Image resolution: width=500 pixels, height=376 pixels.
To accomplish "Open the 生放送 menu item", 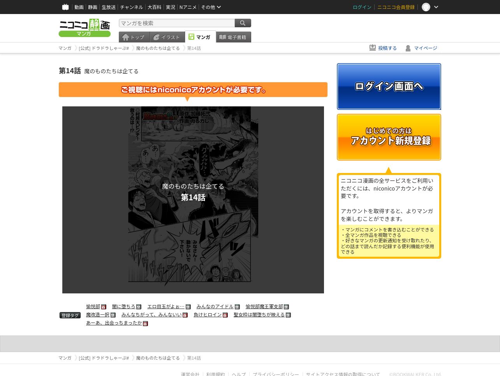I will tap(109, 7).
